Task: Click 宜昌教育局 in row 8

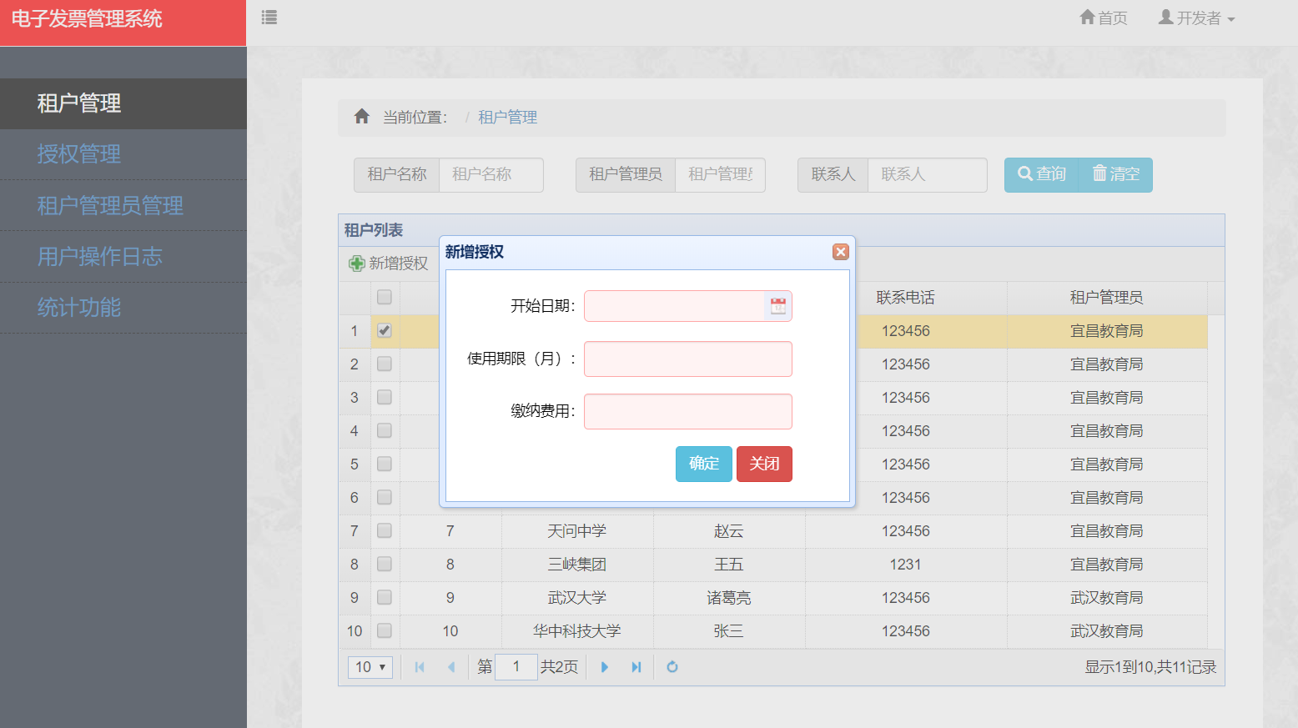Action: [1107, 565]
